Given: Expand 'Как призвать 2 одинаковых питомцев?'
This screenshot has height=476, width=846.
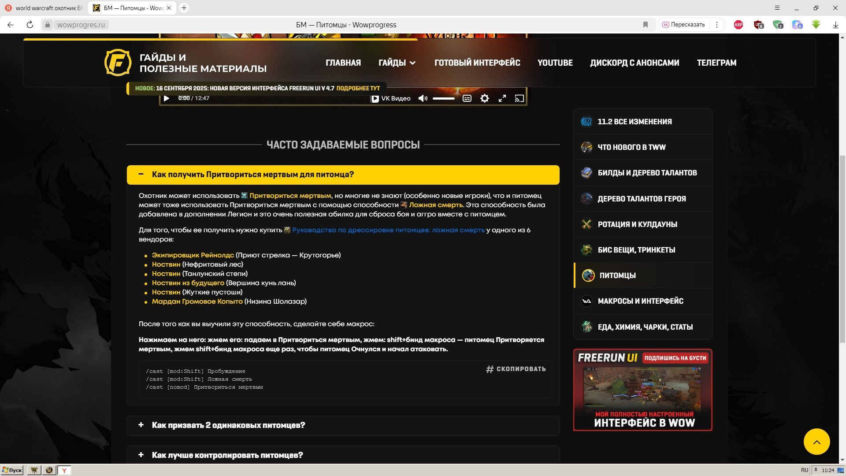Looking at the screenshot, I should pyautogui.click(x=343, y=425).
